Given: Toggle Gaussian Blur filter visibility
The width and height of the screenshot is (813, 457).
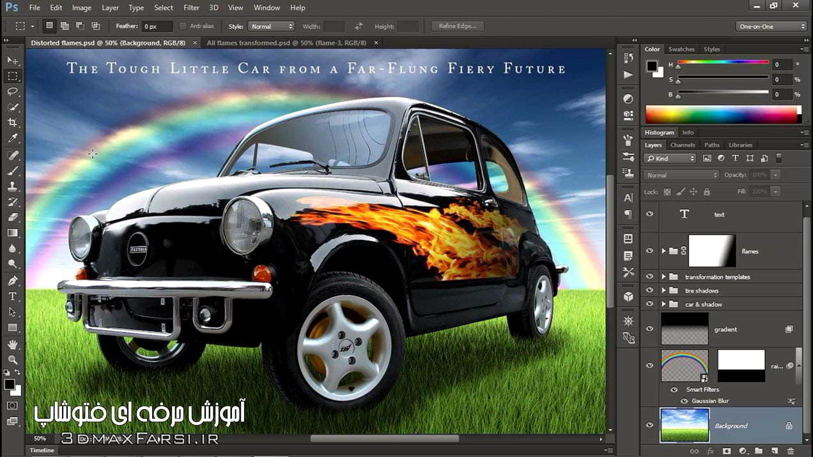Looking at the screenshot, I should pyautogui.click(x=684, y=401).
